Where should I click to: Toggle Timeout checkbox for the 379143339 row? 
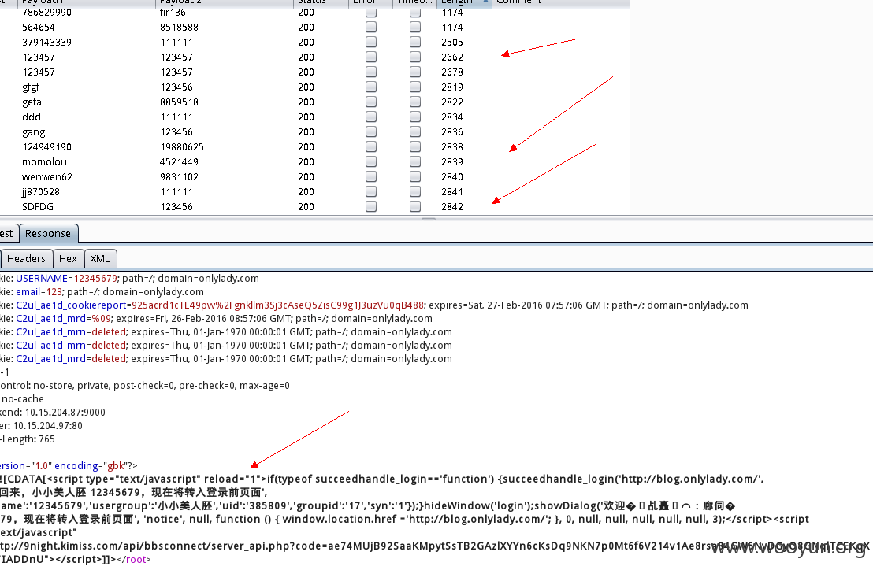414,42
